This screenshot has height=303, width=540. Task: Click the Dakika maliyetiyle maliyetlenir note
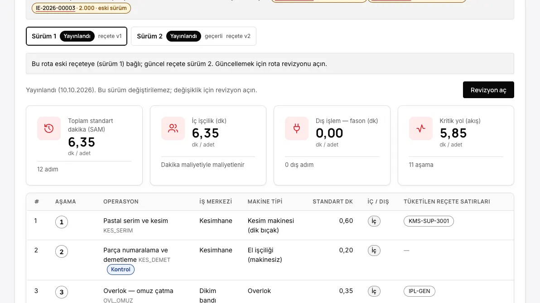click(202, 165)
